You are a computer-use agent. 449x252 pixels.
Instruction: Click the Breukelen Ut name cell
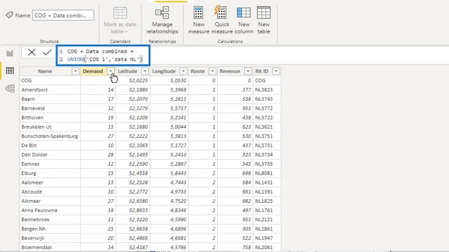pyautogui.click(x=50, y=127)
